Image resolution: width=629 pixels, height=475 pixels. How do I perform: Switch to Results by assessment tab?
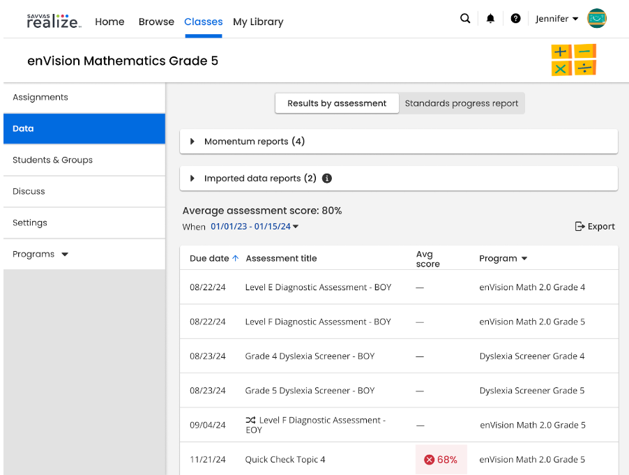click(337, 103)
